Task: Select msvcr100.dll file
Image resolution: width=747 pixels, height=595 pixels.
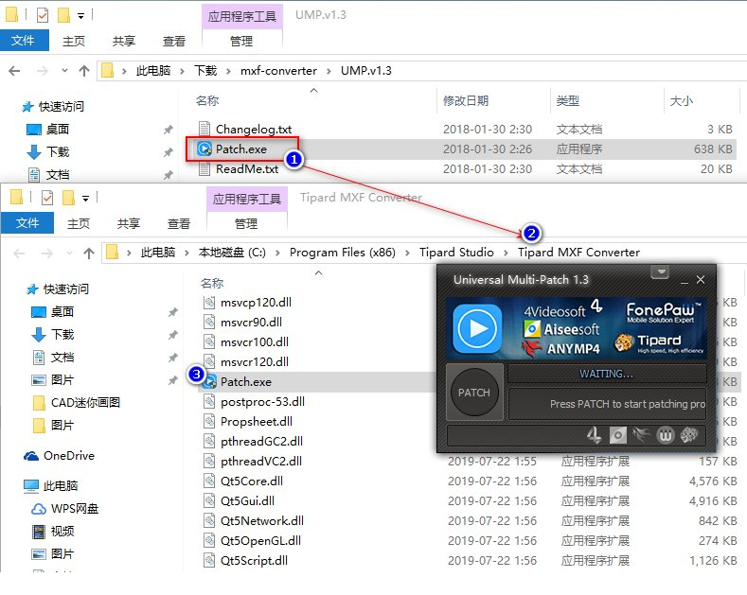Action: [255, 342]
